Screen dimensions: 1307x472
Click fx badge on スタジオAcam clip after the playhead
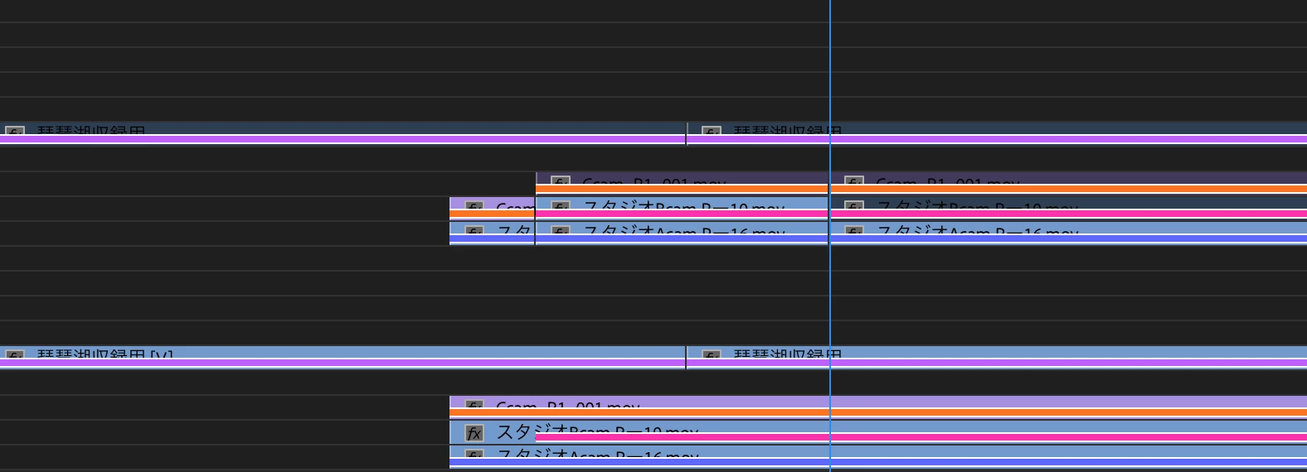854,230
